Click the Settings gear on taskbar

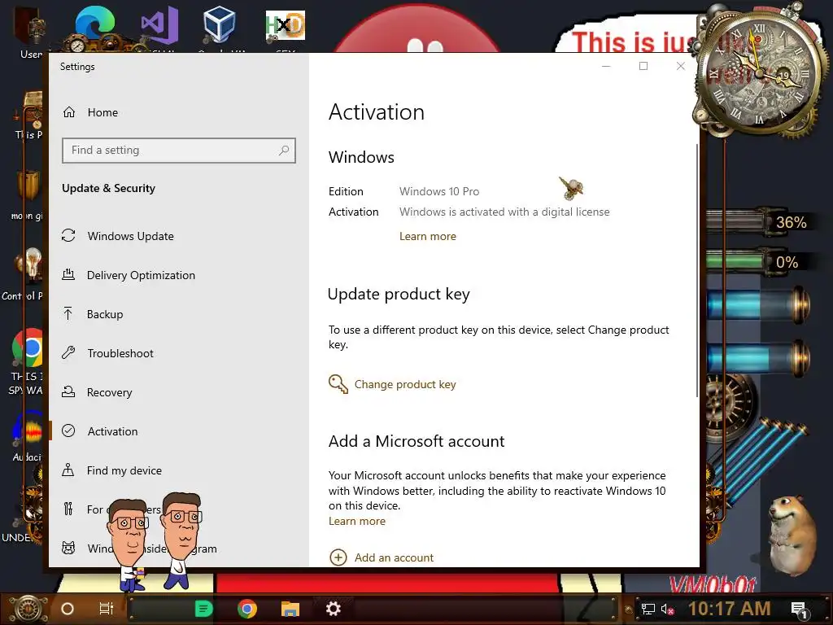point(333,609)
